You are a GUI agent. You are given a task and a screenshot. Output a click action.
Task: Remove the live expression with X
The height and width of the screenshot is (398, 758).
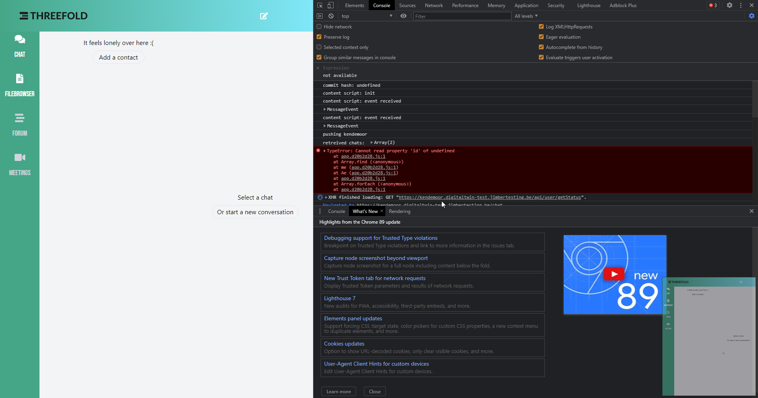(x=318, y=68)
